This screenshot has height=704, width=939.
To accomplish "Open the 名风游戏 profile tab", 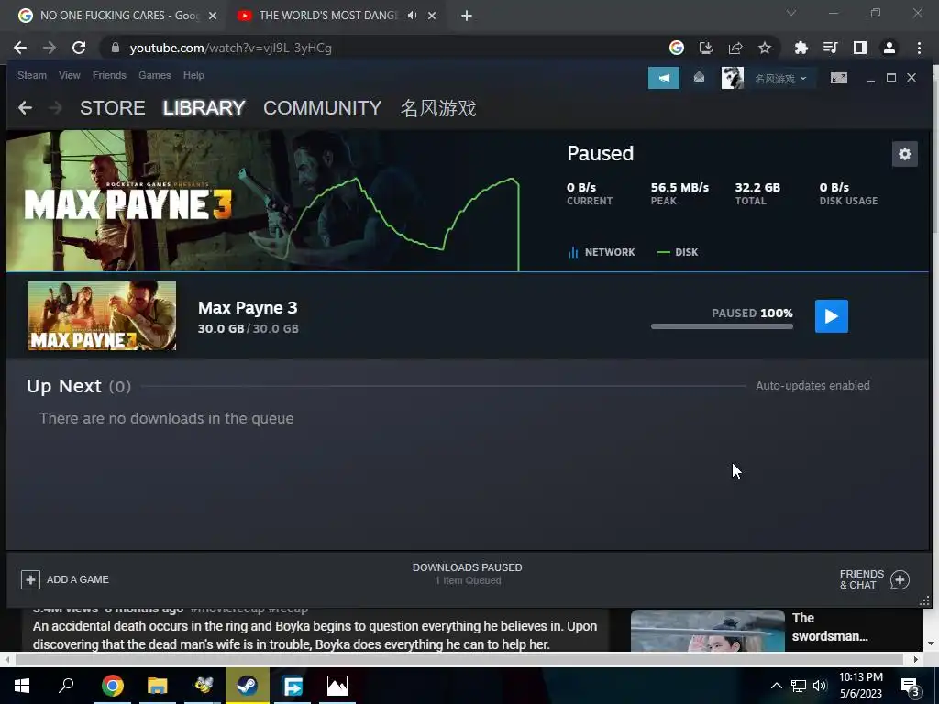I will [438, 108].
